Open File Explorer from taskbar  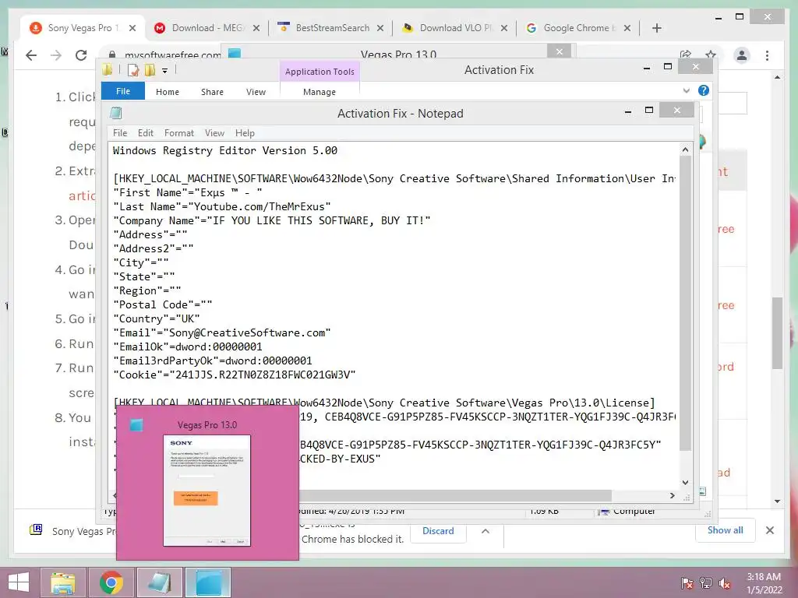pyautogui.click(x=63, y=582)
